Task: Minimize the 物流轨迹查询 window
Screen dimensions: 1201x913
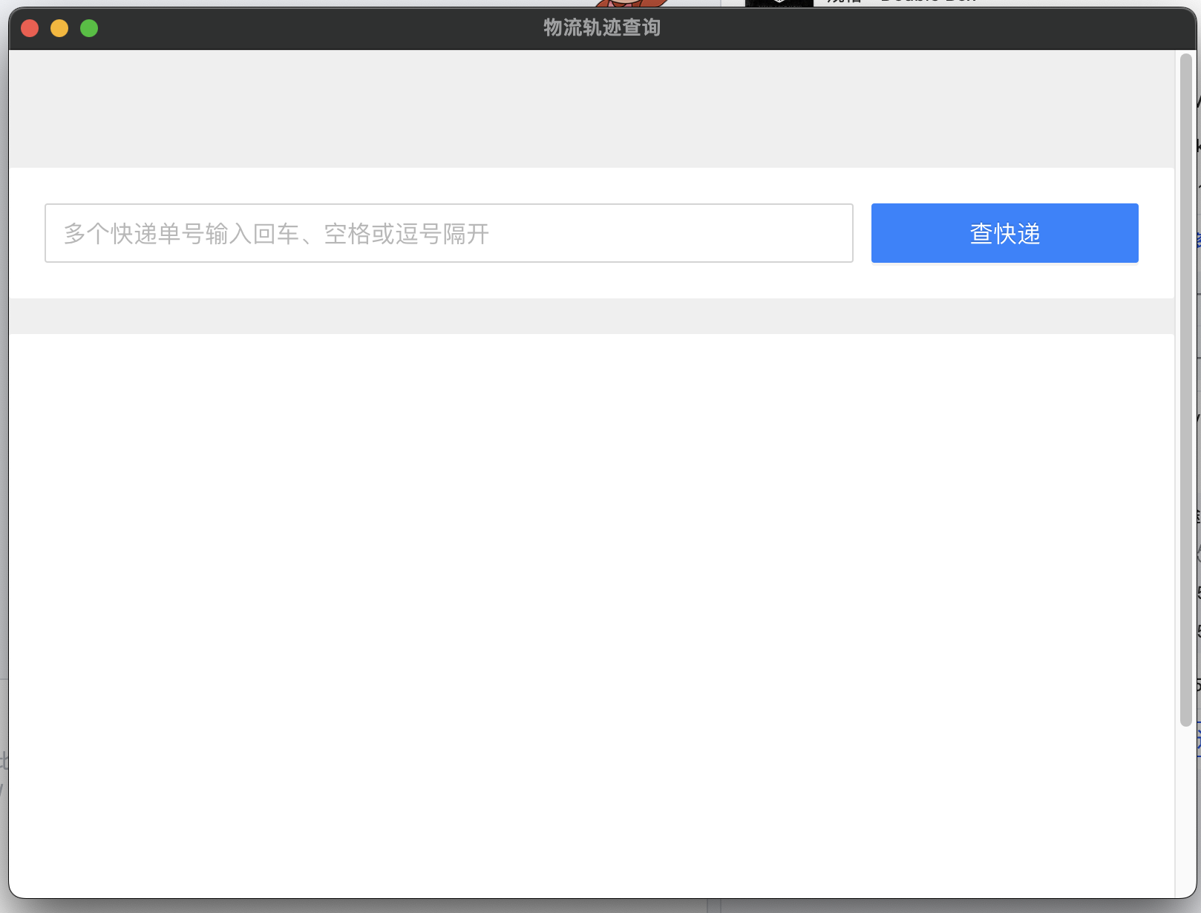Action: [59, 28]
